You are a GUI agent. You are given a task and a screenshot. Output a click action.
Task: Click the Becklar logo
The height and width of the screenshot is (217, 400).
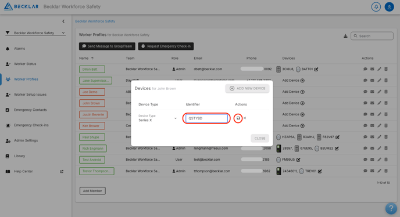coord(22,6)
